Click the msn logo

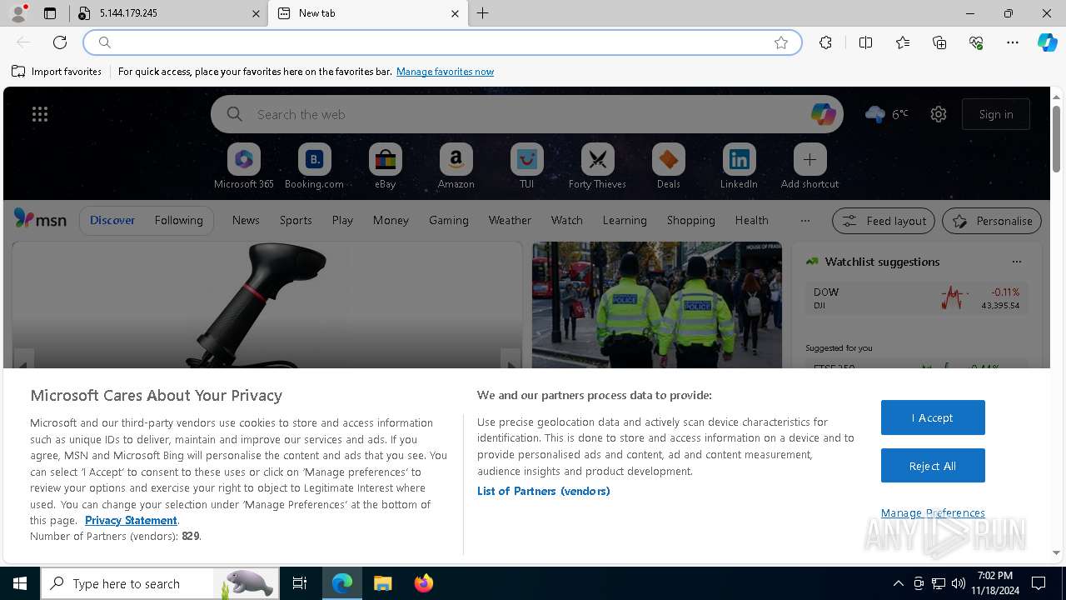coord(40,219)
